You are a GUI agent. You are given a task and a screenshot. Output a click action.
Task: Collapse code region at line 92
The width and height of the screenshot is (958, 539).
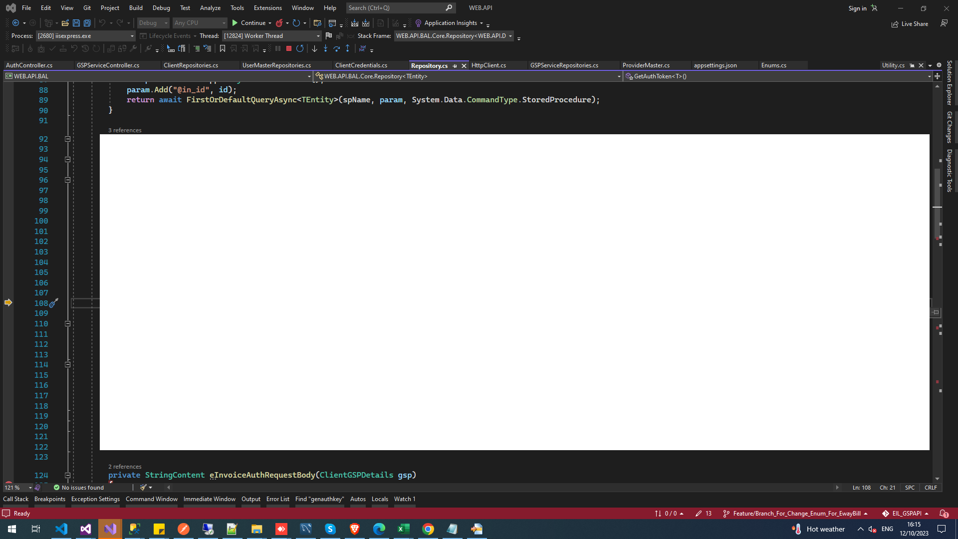click(67, 139)
